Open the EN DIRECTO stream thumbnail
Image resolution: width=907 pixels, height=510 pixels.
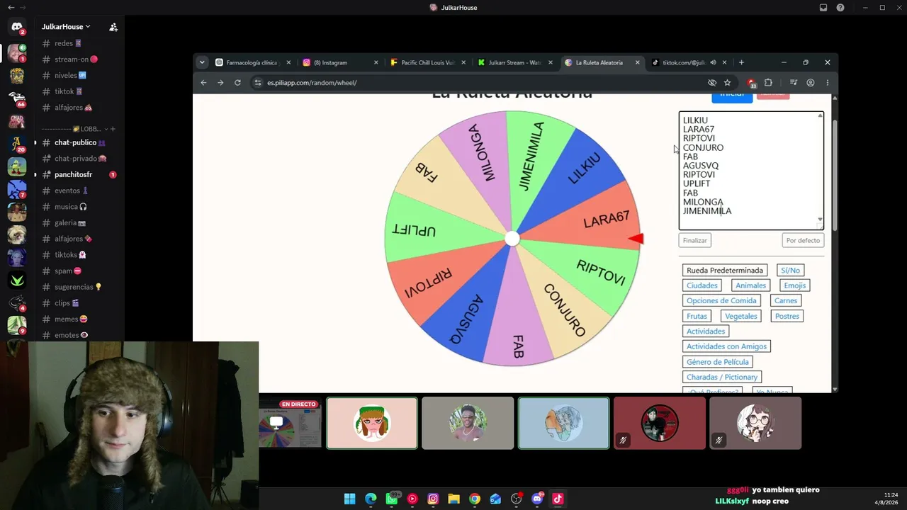[x=290, y=424]
